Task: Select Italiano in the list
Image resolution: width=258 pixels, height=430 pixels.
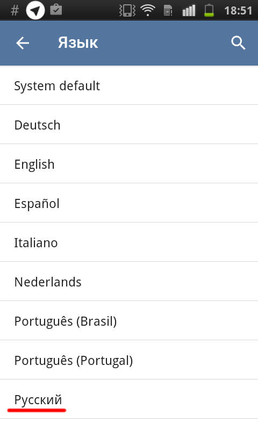Action: click(x=129, y=242)
